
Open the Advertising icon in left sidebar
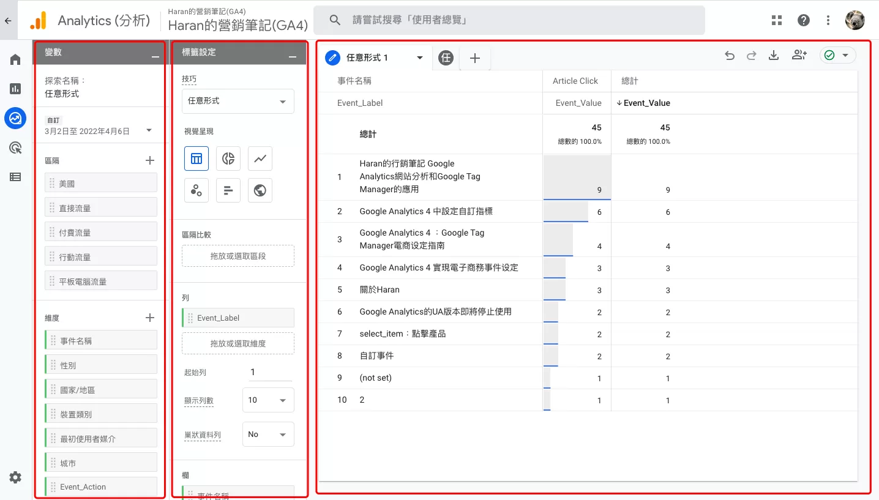15,147
